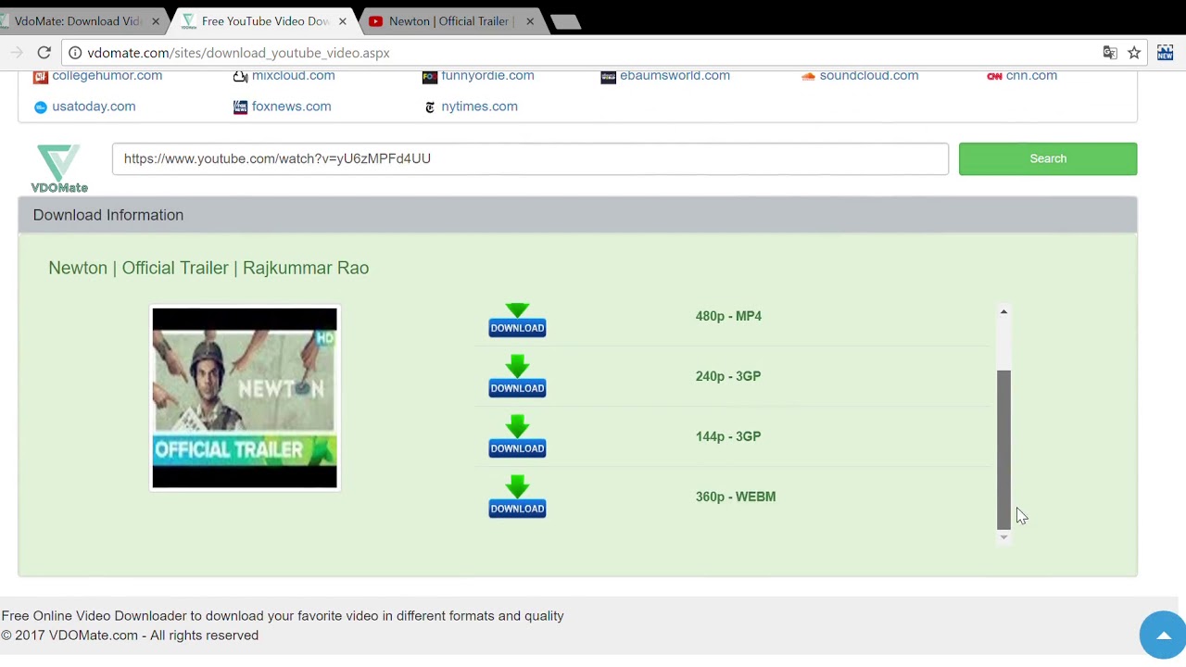Reload the page with the refresh icon
This screenshot has height=667, width=1186.
[x=44, y=53]
